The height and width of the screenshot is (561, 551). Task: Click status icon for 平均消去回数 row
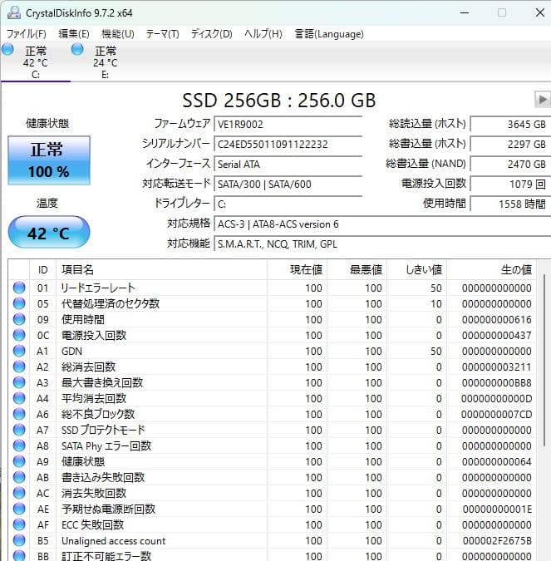click(19, 398)
